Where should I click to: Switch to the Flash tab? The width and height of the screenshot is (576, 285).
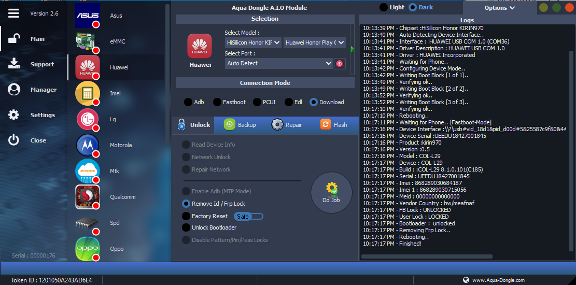[333, 125]
